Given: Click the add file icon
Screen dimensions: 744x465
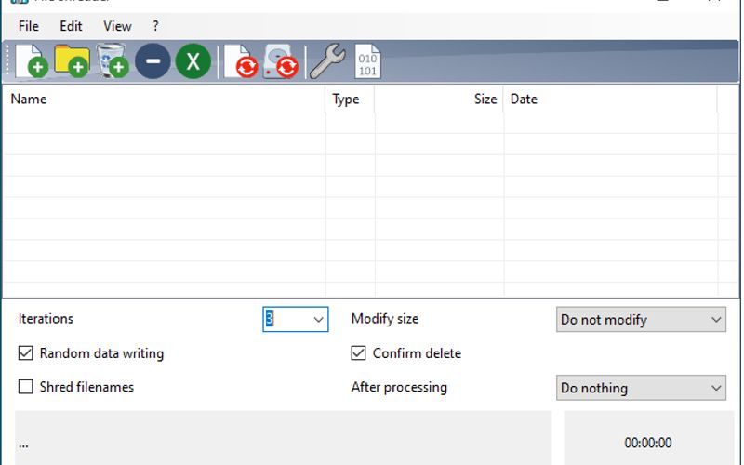Looking at the screenshot, I should point(32,61).
